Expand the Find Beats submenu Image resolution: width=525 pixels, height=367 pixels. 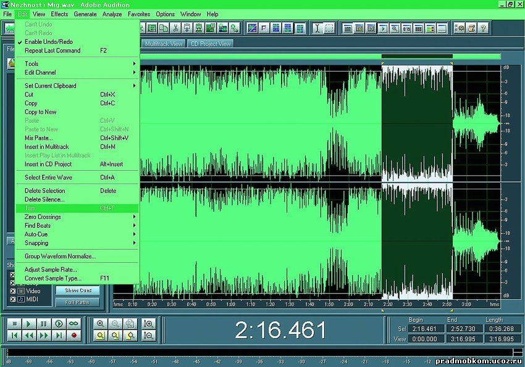tap(77, 225)
